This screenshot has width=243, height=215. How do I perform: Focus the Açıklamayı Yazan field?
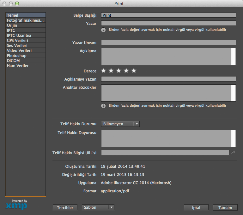pos(169,79)
